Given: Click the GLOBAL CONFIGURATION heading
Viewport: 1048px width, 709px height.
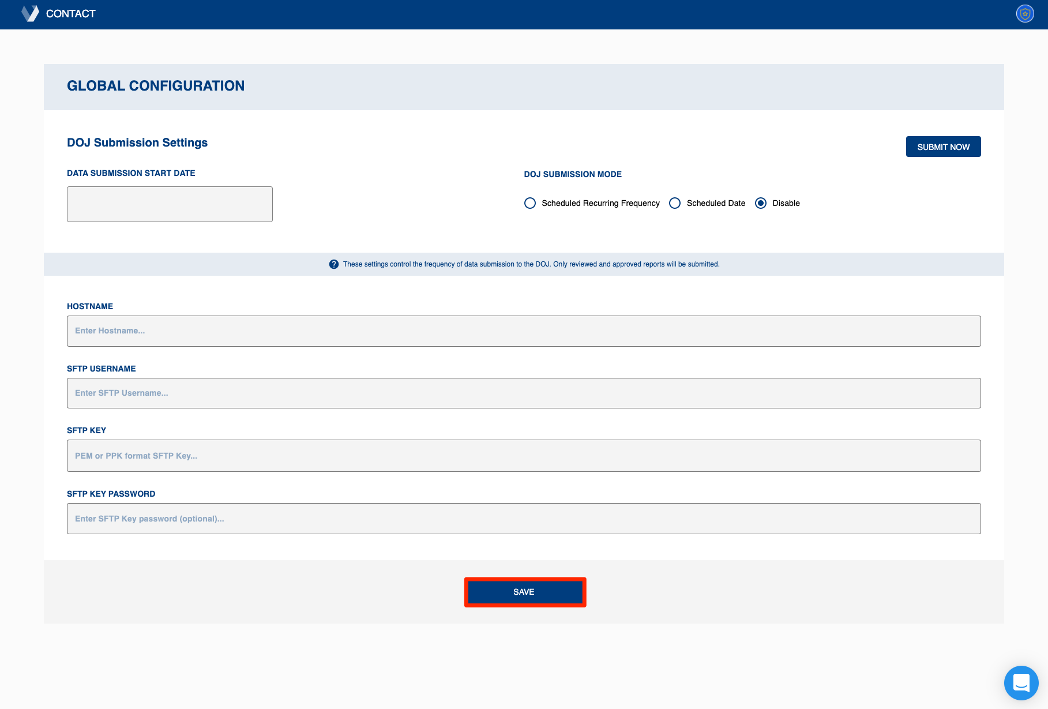Looking at the screenshot, I should pyautogui.click(x=156, y=86).
